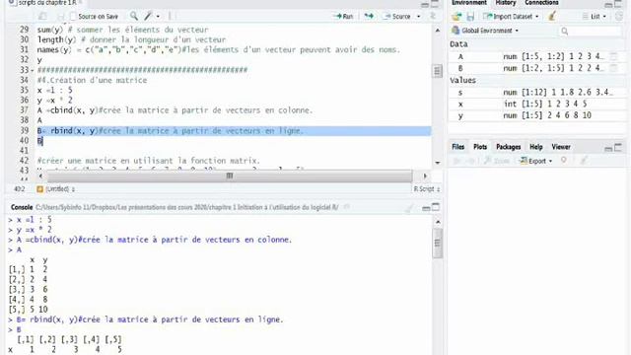631x355 pixels.
Task: Click the find/replace magnifier icon in editor
Action: click(134, 16)
